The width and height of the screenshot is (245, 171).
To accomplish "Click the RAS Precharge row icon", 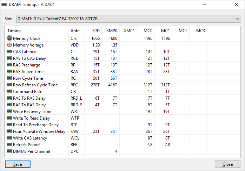I will click(9, 65).
